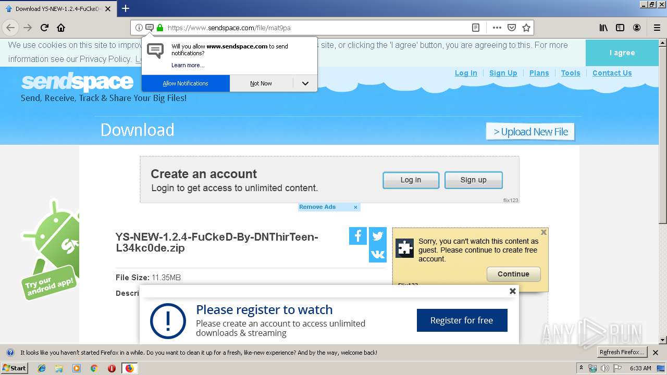Go back with the browser back arrow
Viewport: 667px width, 375px height.
[10, 28]
